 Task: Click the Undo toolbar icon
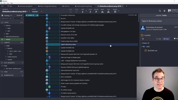pos(70,12)
